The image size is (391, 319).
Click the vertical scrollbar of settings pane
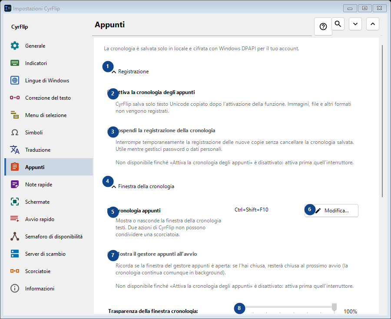click(x=382, y=121)
